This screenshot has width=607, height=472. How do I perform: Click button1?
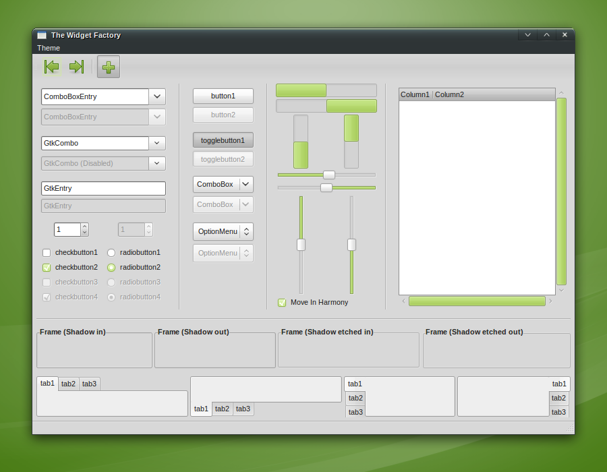[x=223, y=96]
